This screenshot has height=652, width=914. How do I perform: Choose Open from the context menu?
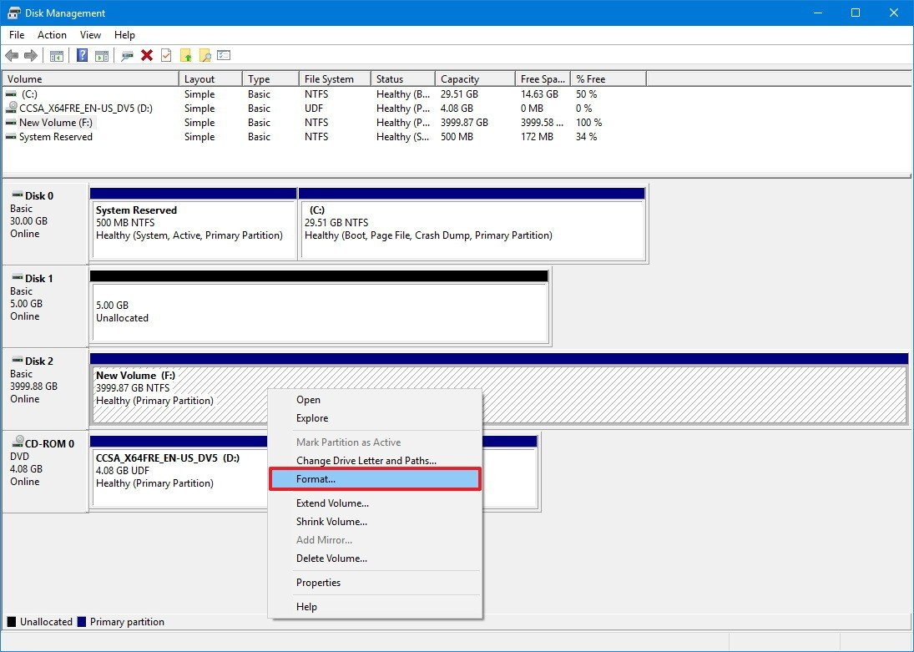pyautogui.click(x=375, y=400)
